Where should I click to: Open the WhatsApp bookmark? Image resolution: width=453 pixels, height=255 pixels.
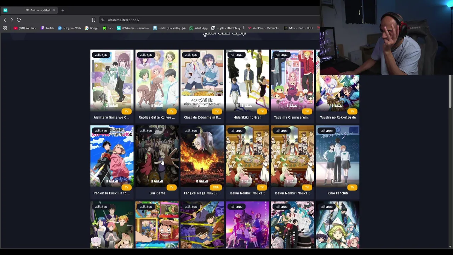click(199, 28)
